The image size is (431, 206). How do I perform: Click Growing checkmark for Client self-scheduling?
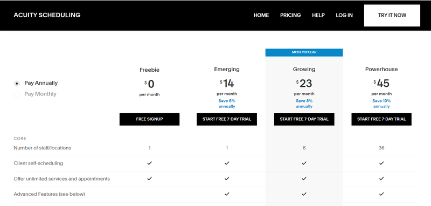304,163
